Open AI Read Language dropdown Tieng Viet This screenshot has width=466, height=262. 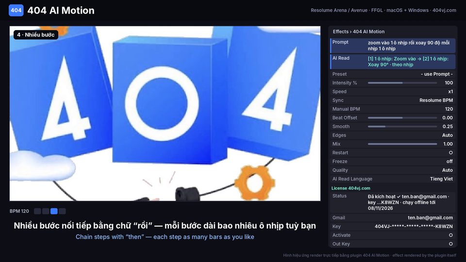(x=441, y=179)
